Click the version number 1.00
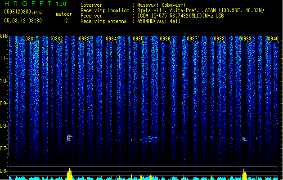The image size is (283, 180). [61, 4]
